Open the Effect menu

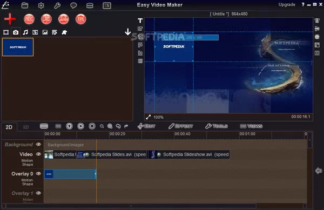point(180,126)
